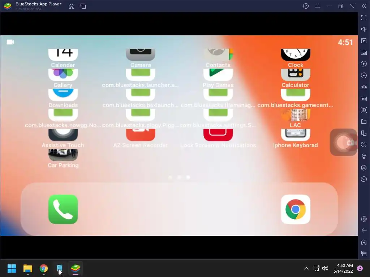370x277 pixels.
Task: Open taskbar volume control
Action: point(325,268)
